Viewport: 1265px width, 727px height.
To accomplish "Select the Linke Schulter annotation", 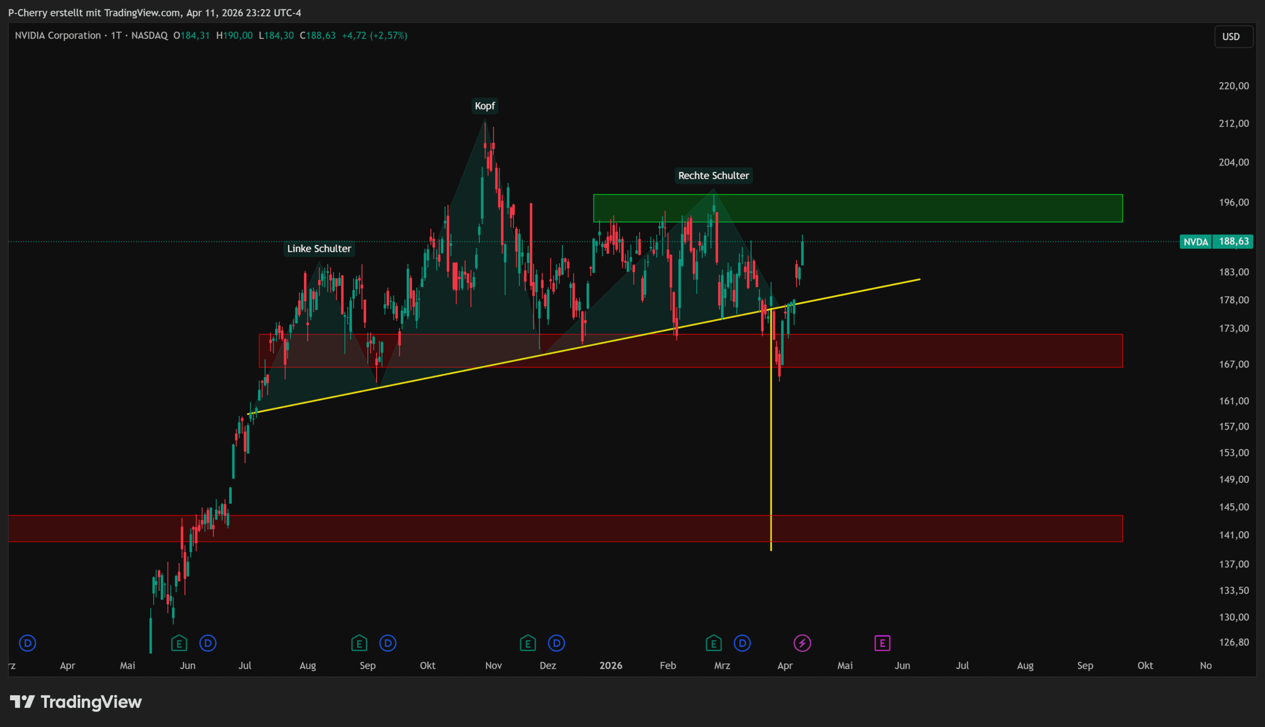I will [319, 248].
